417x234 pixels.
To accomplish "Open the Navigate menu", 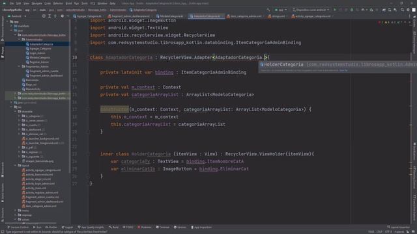I will tap(36, 3).
